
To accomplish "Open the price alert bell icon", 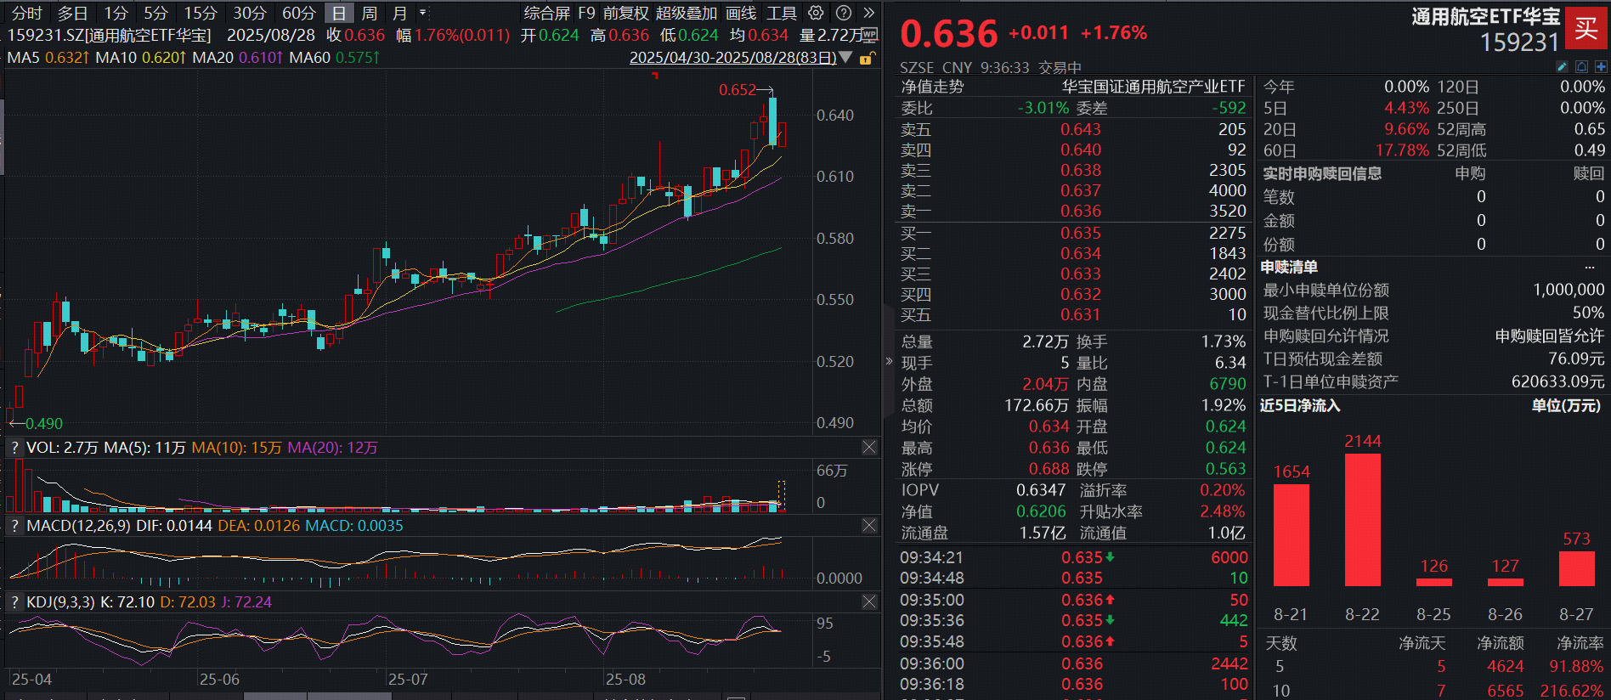I will point(1581,66).
